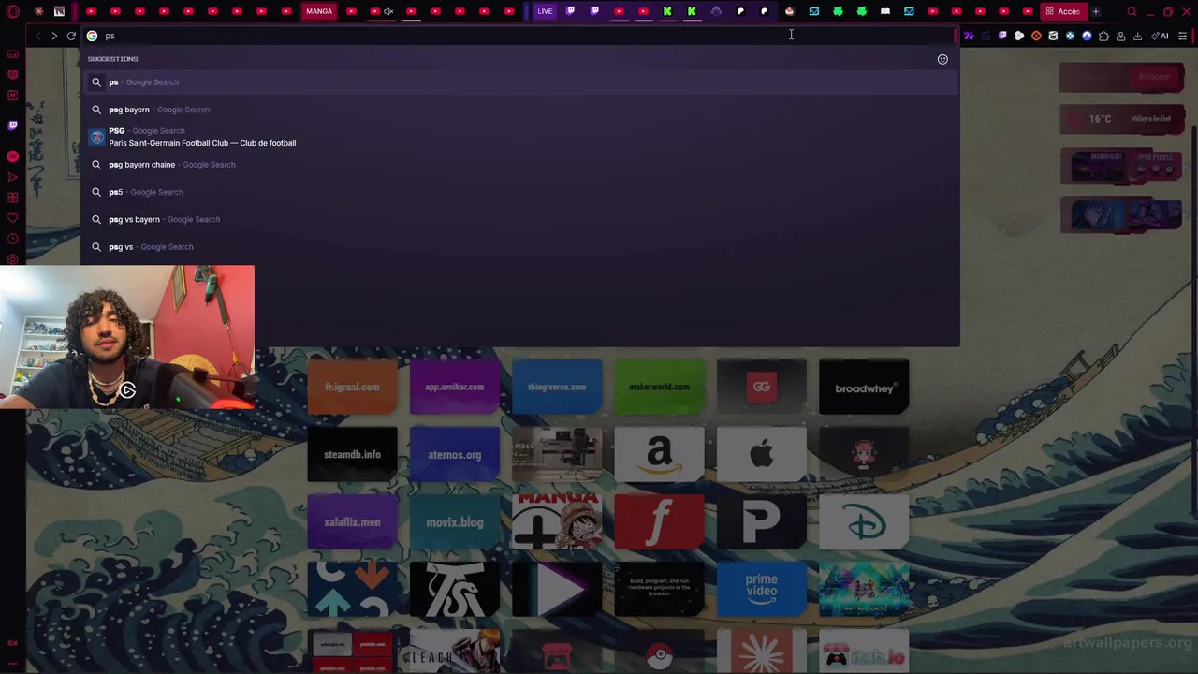The height and width of the screenshot is (674, 1198).
Task: Click the 16°C weather widget
Action: pos(1121,119)
